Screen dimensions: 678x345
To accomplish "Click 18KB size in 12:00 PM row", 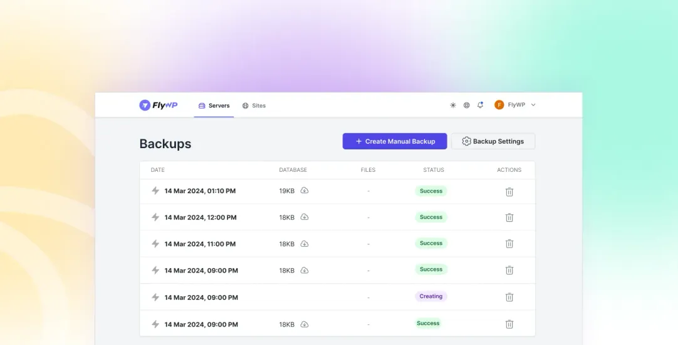I will tap(287, 217).
